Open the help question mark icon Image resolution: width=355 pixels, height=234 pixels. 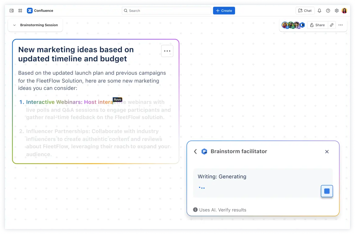click(328, 11)
